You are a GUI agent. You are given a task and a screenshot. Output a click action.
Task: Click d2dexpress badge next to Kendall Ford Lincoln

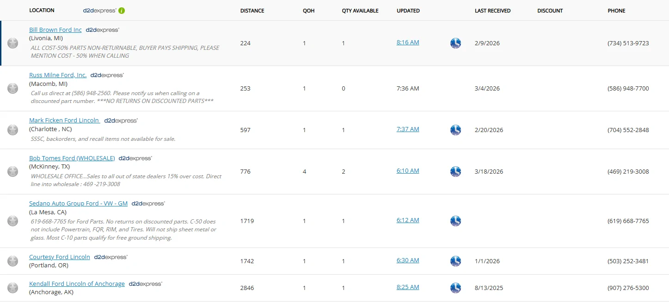[x=145, y=284]
